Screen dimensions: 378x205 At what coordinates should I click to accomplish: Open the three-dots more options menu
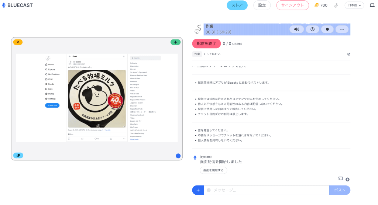(x=342, y=29)
